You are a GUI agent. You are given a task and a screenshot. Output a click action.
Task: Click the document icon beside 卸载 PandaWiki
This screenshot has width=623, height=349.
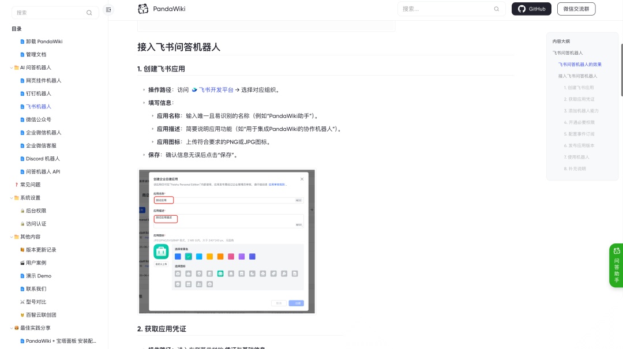click(22, 42)
